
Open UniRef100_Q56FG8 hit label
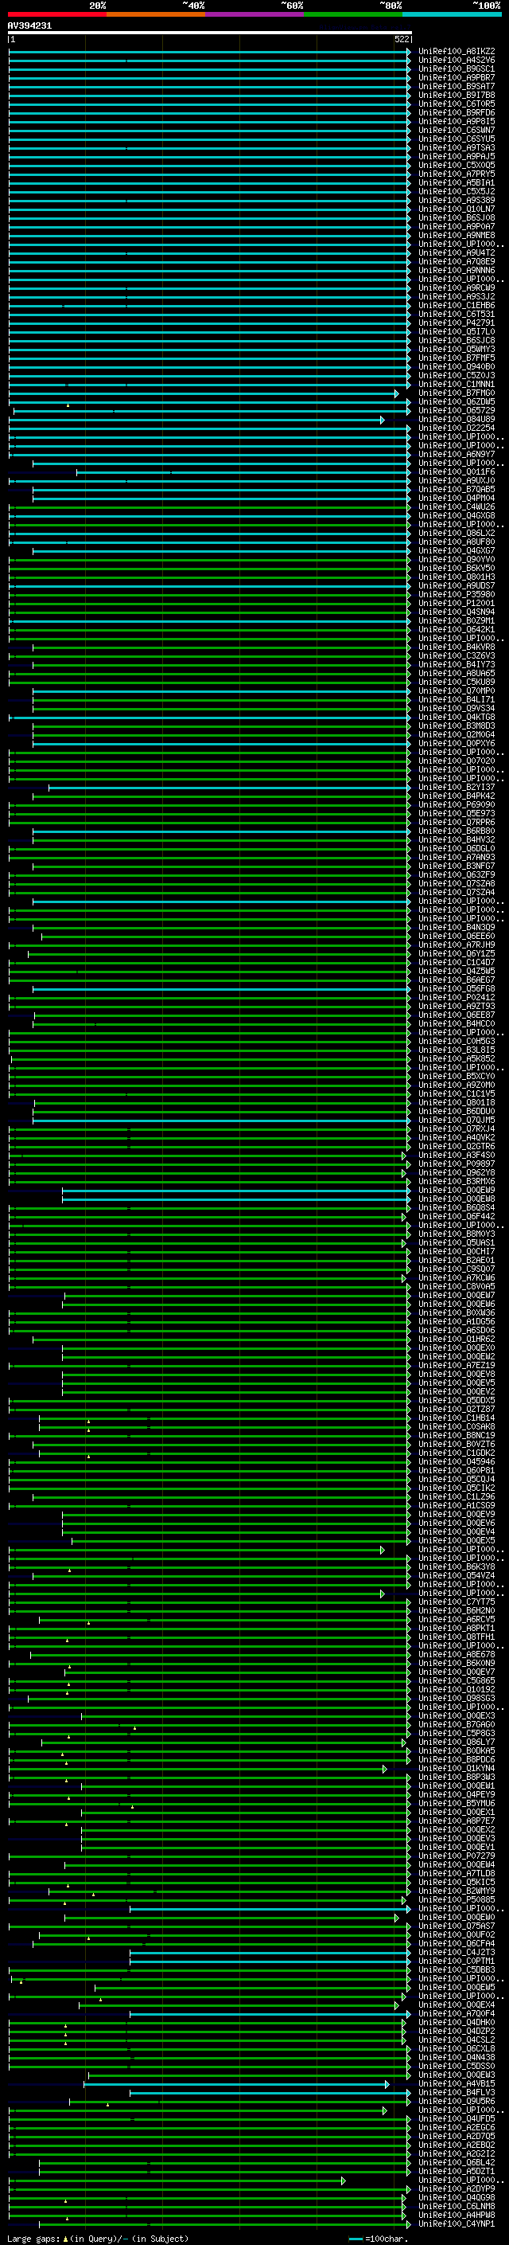click(456, 989)
